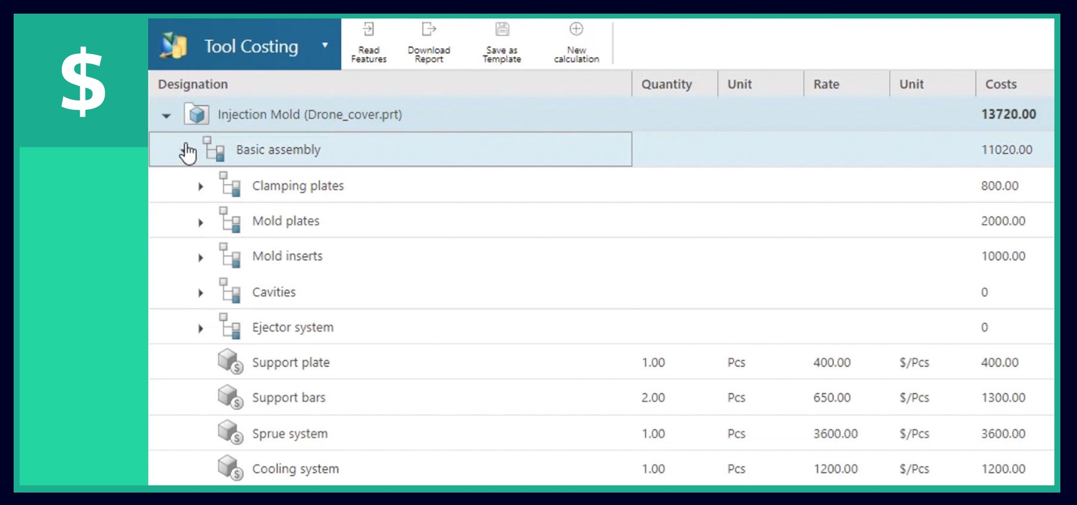The height and width of the screenshot is (505, 1077).
Task: Click the Ejector system assembly icon
Action: (230, 326)
